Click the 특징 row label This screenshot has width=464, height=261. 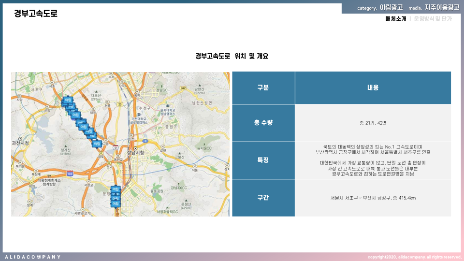pos(263,160)
